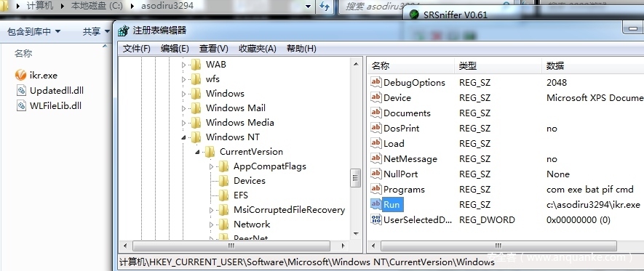Sort by the 数据 column header

tap(593, 65)
